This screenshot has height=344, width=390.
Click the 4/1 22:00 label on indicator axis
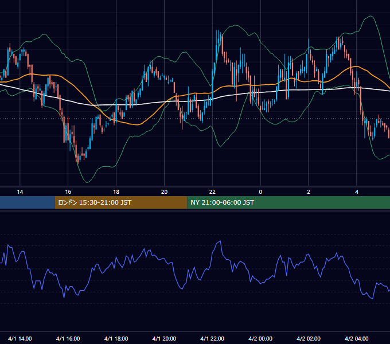[x=212, y=338]
